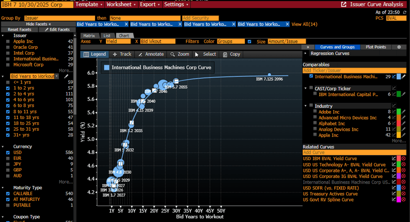Collapse the Currency facet section
This screenshot has width=410, height=222.
[3, 147]
